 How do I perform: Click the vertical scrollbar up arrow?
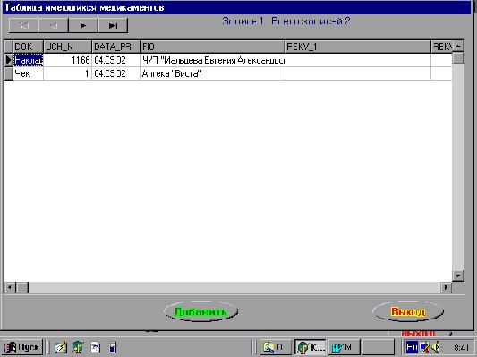[x=458, y=47]
